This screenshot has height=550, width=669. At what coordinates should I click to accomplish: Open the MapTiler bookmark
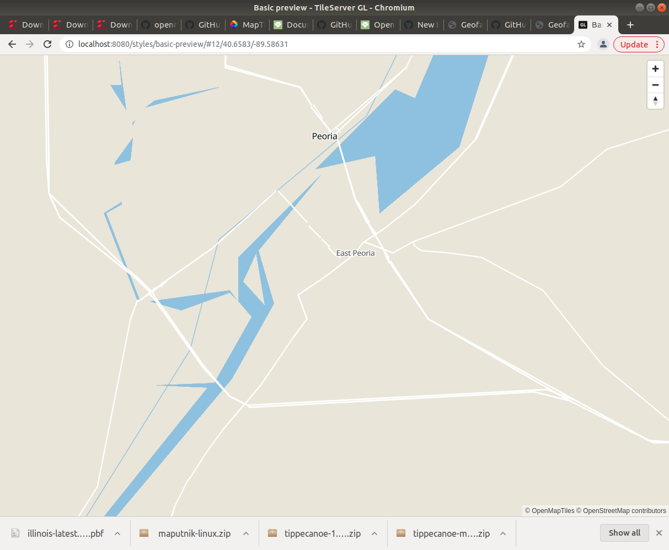[x=247, y=25]
